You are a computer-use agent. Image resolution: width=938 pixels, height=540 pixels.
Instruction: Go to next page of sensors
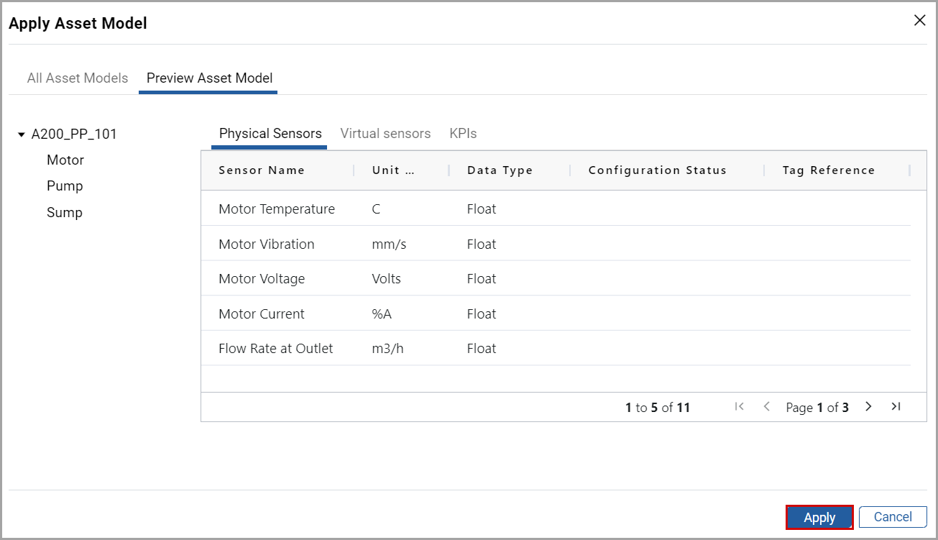click(x=868, y=407)
